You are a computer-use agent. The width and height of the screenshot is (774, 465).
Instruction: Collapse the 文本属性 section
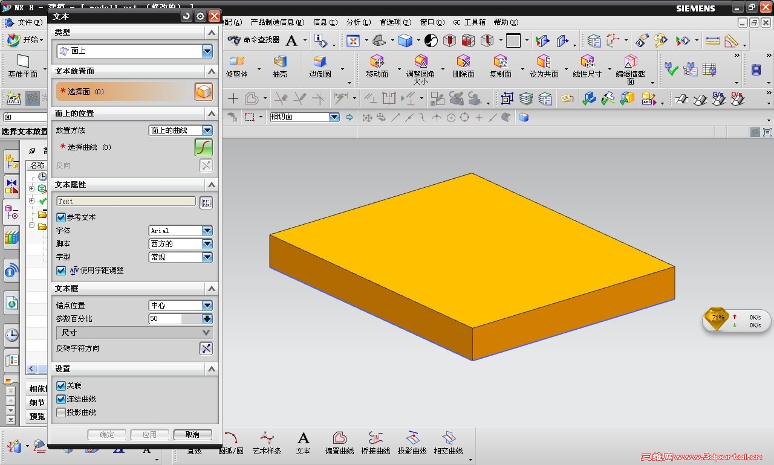211,185
